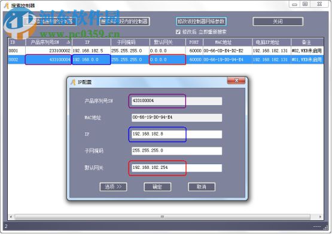Click the 默认网关 field 192.168.182.254

(x=177, y=168)
